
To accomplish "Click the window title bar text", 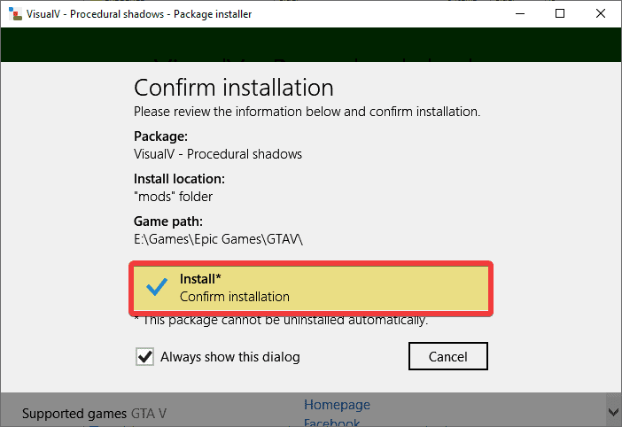I will pos(138,14).
